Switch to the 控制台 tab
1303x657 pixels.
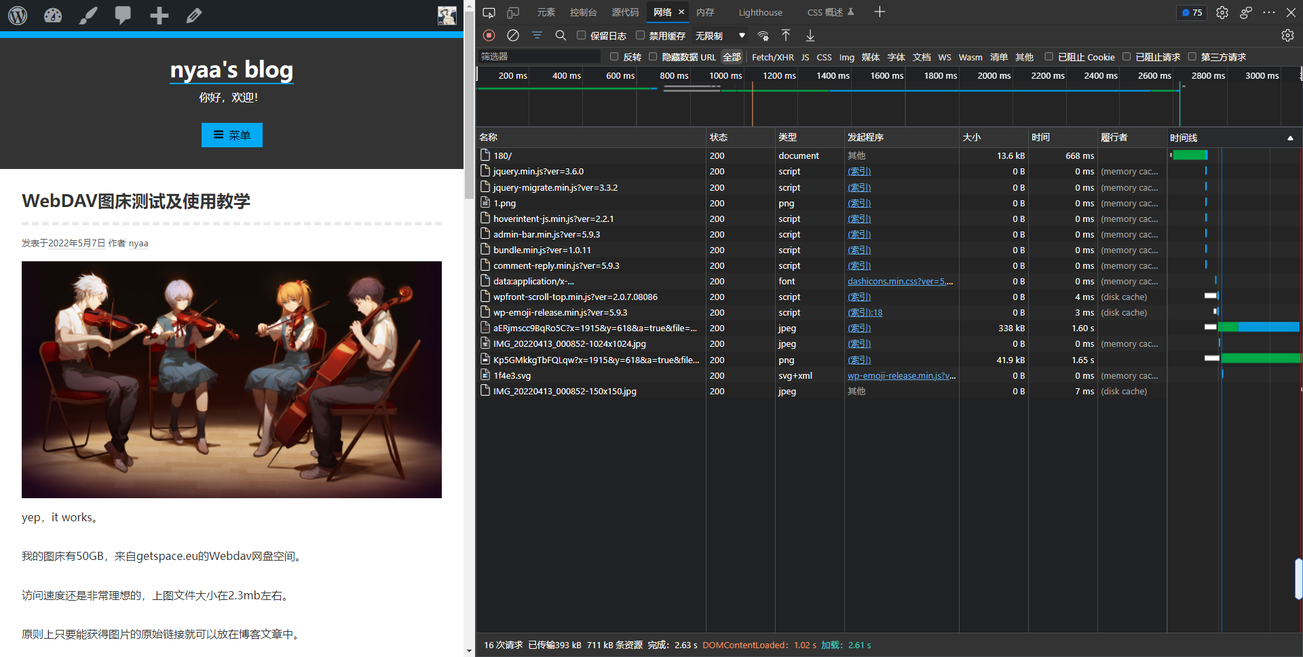[x=583, y=12]
